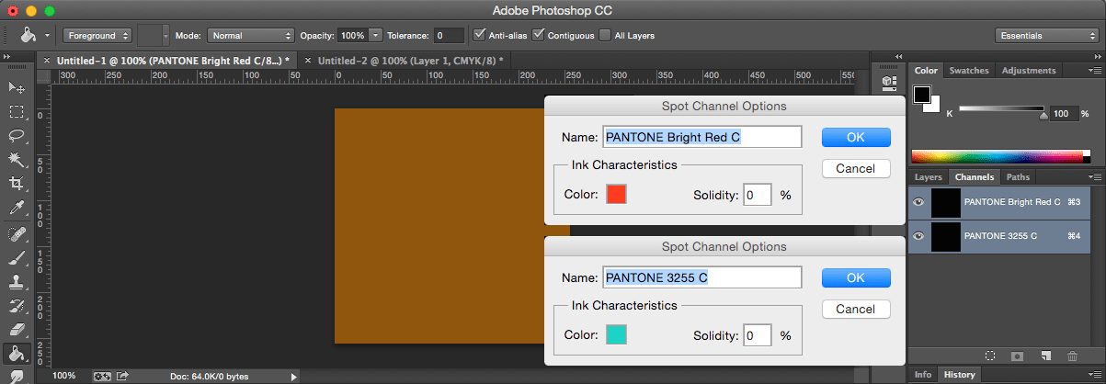Switch to the Layers tab
1106x384 pixels.
pyautogui.click(x=928, y=177)
